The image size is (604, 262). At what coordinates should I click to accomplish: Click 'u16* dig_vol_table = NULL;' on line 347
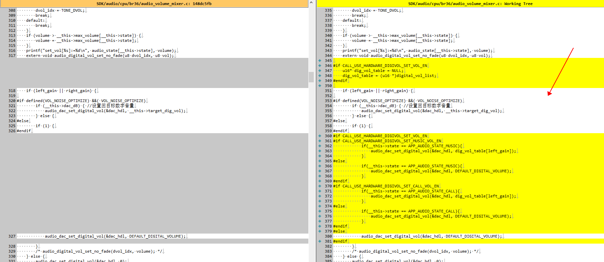(x=373, y=71)
